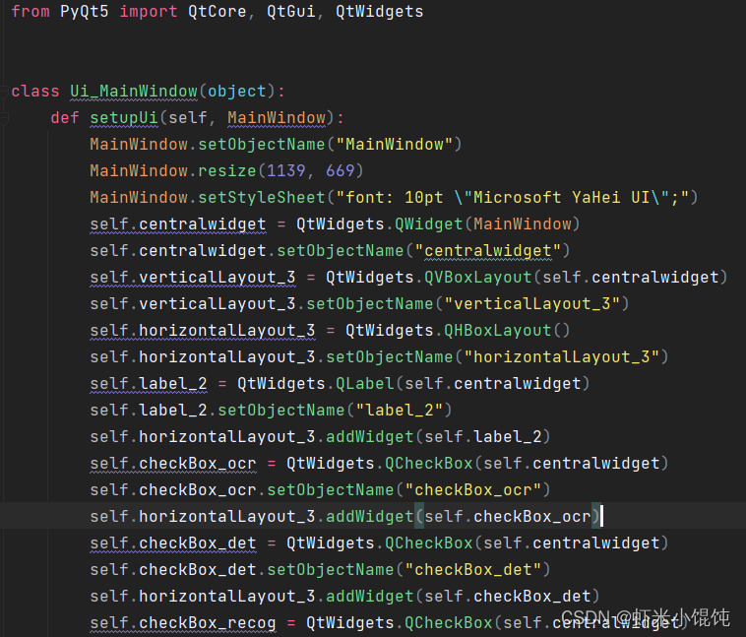Click the QVBoxLayout assignment line
The width and height of the screenshot is (746, 637).
tap(408, 278)
